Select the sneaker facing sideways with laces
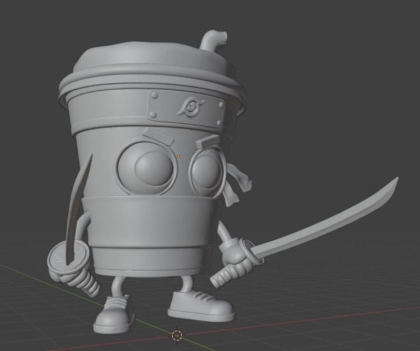The image size is (420, 351). [x=202, y=306]
